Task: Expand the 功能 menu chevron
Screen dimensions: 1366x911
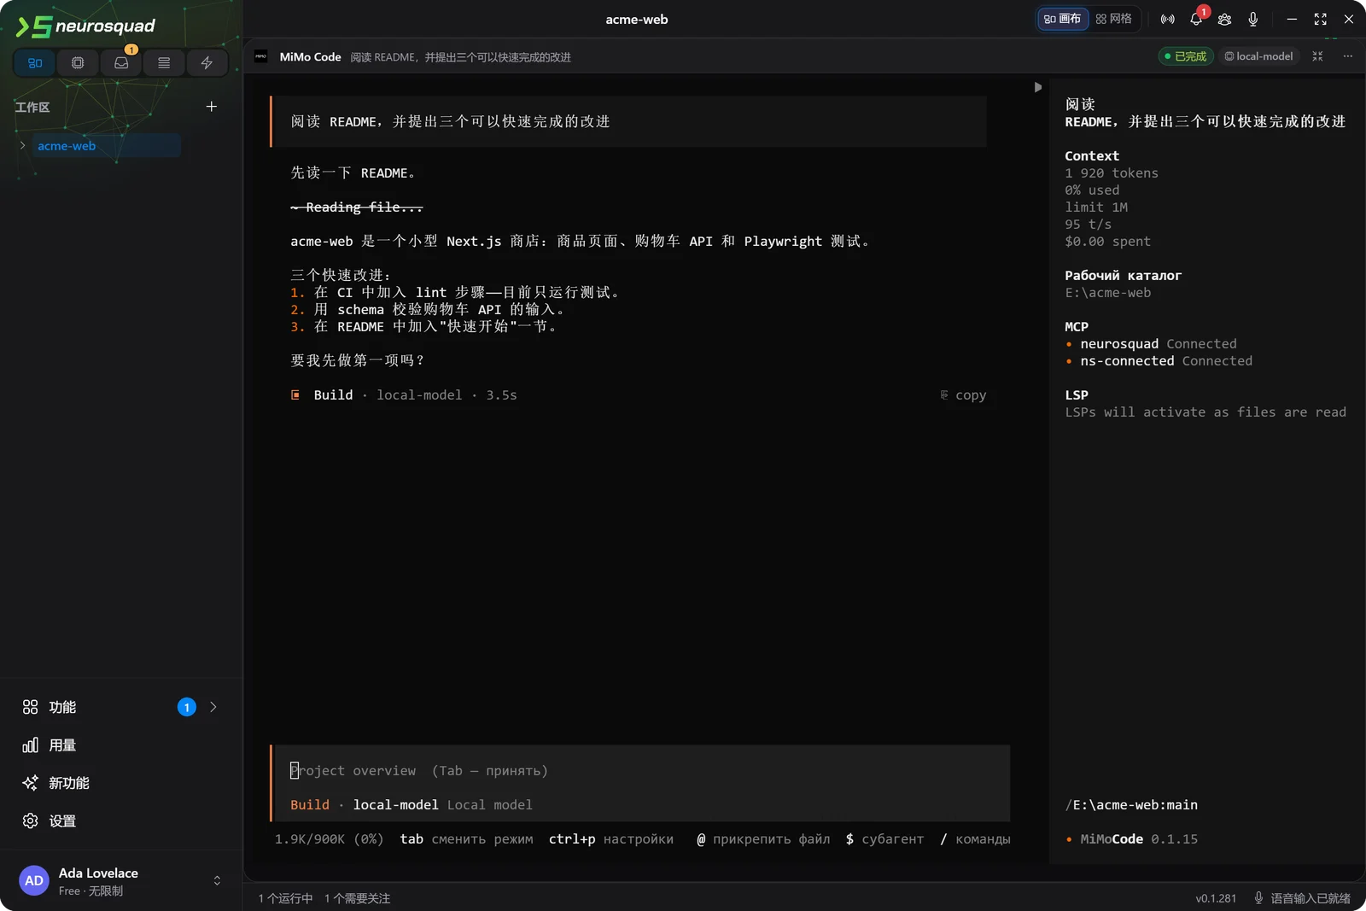Action: point(213,707)
